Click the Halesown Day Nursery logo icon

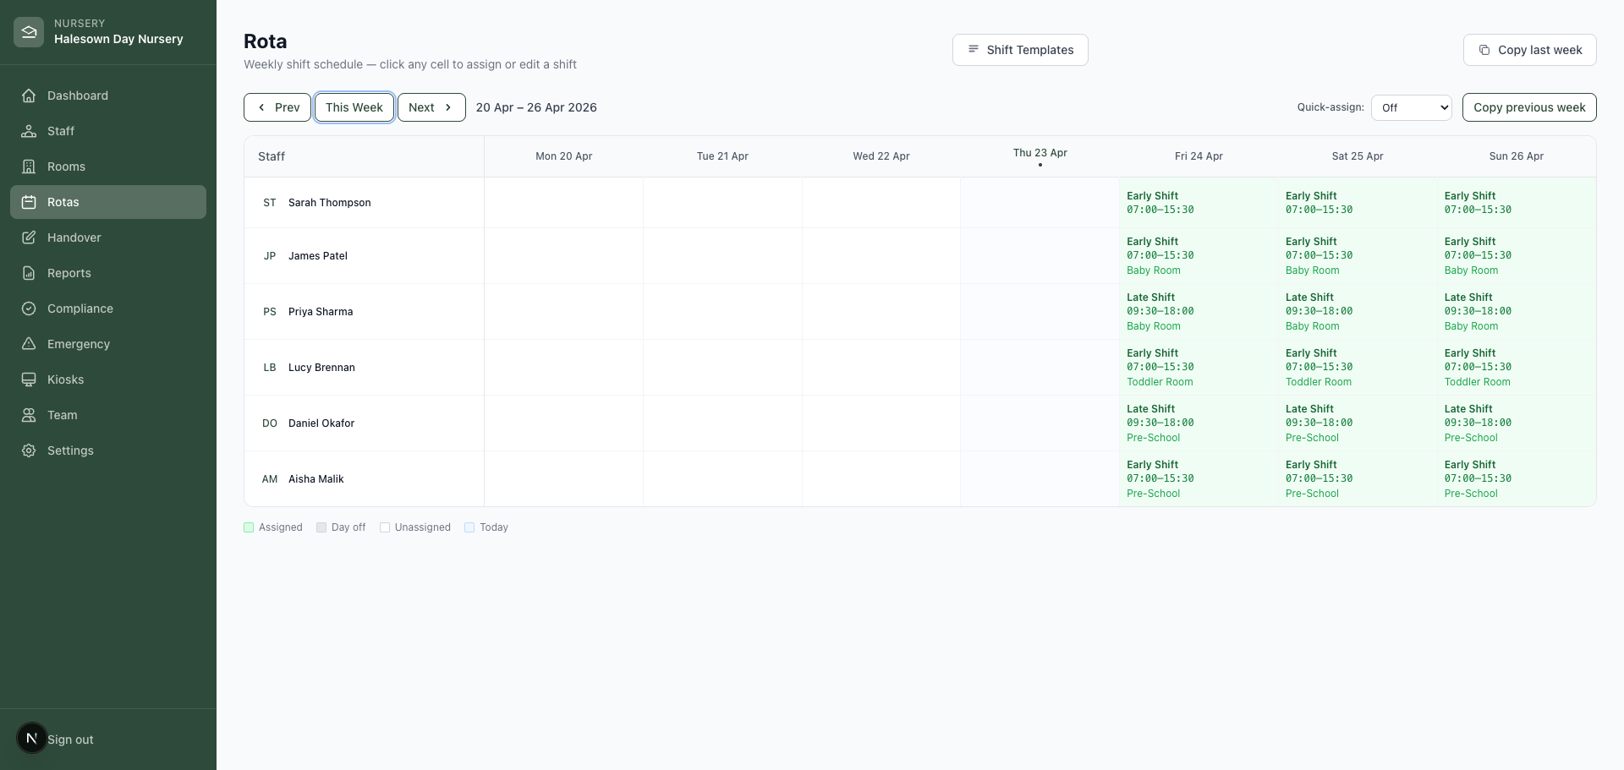(x=29, y=32)
